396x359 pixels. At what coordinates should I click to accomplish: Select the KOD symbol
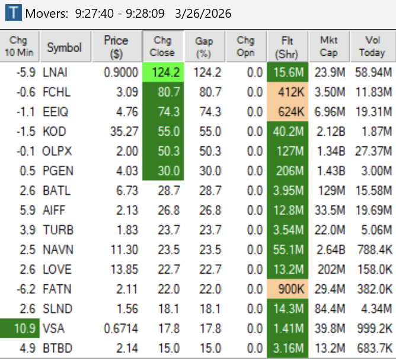(55, 132)
